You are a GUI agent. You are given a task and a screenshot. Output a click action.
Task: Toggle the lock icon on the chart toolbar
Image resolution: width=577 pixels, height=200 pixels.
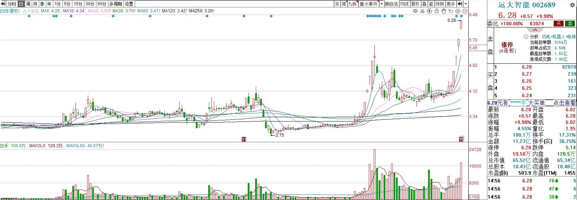point(436,11)
